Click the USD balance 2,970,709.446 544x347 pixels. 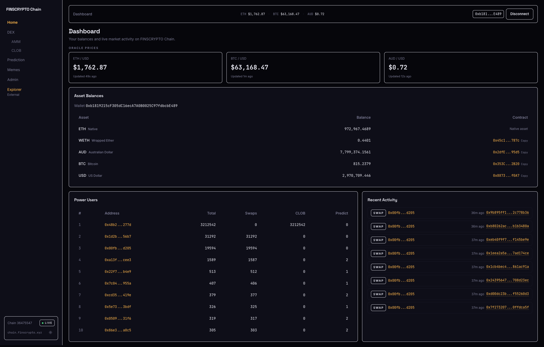tap(357, 175)
